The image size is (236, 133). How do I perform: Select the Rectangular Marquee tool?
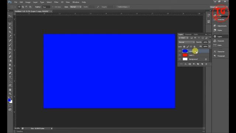pos(10,20)
